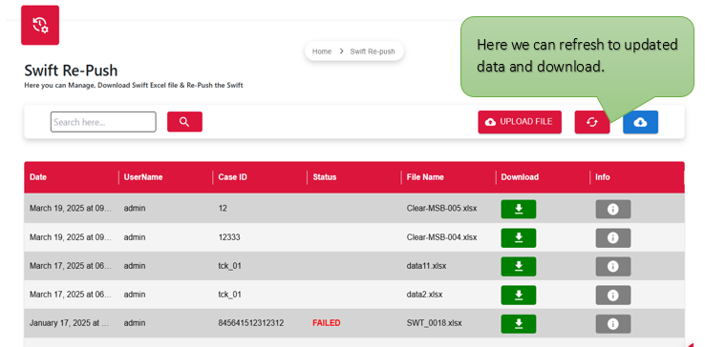
Task: Open info for data2.xlsx row
Action: [613, 295]
